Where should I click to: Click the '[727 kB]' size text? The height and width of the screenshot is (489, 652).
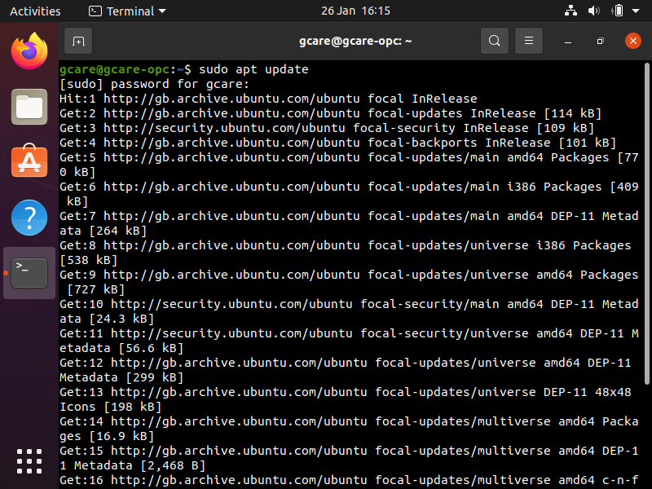pos(95,289)
